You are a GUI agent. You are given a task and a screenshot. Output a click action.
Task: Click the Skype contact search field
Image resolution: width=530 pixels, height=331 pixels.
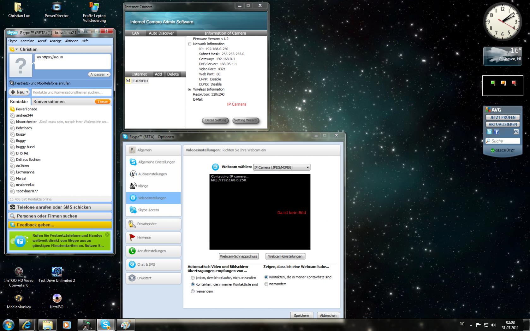71,92
